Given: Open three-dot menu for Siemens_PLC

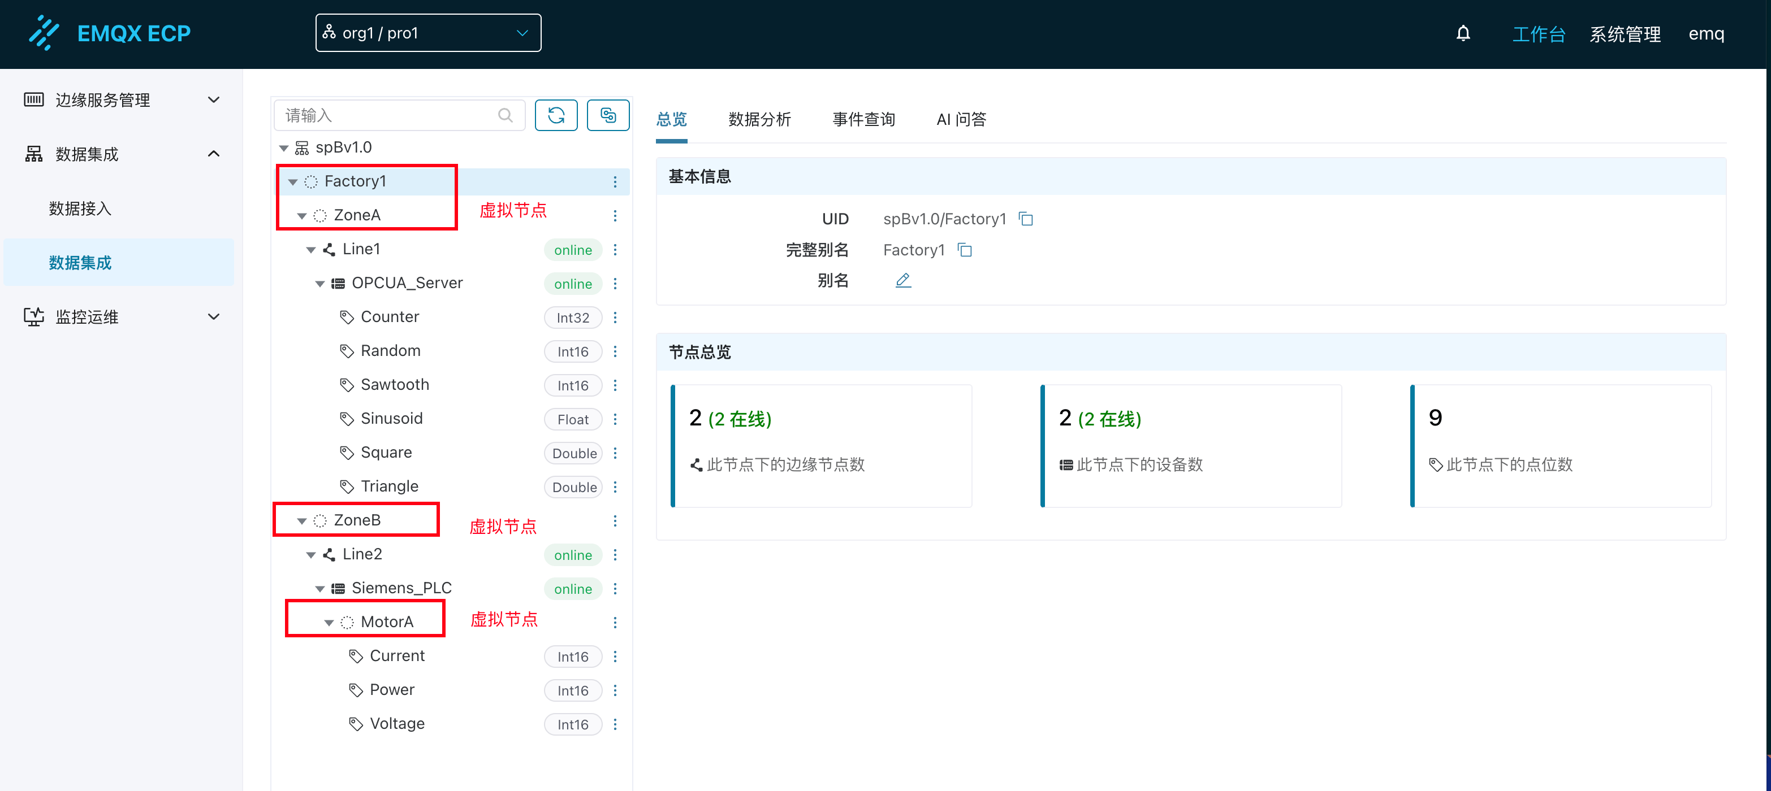Looking at the screenshot, I should pyautogui.click(x=615, y=589).
